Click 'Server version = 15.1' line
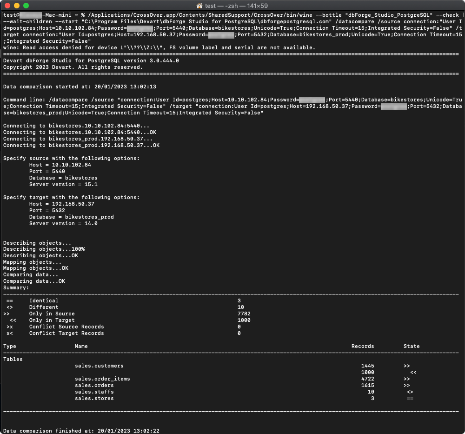 [x=63, y=185]
